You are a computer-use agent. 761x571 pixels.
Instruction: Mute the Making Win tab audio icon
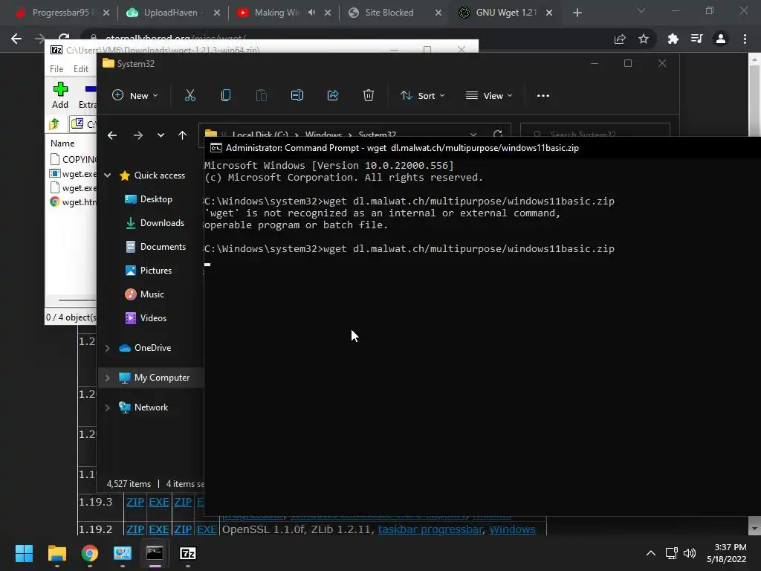pos(311,13)
